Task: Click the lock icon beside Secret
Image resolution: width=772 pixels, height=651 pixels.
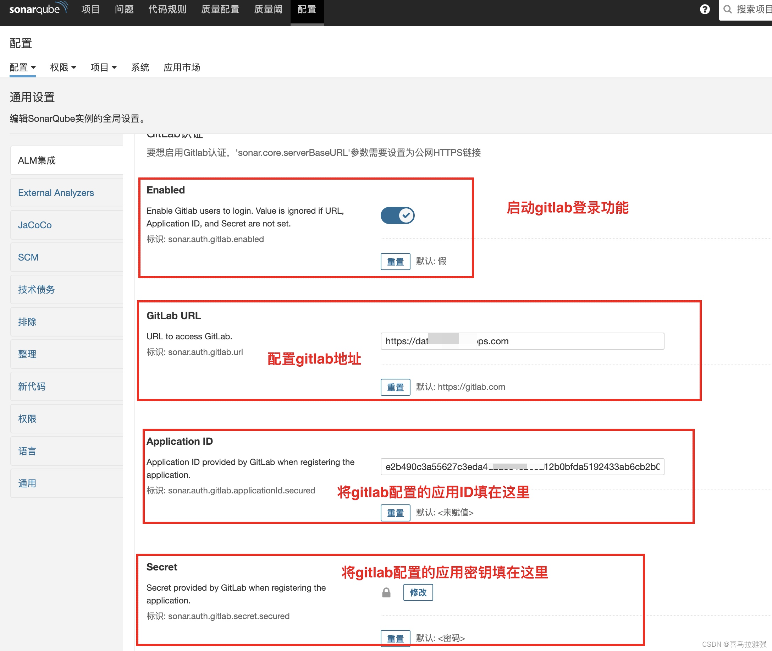Action: click(386, 593)
